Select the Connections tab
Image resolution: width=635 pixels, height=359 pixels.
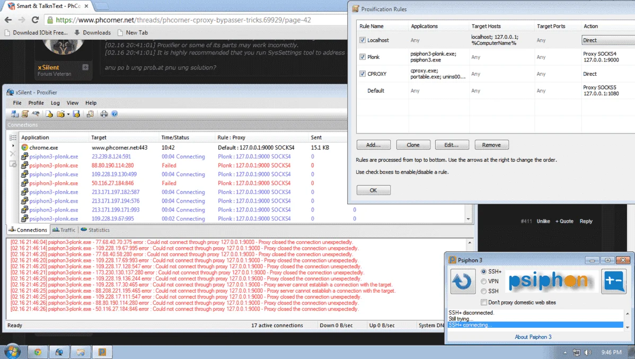[x=28, y=230]
